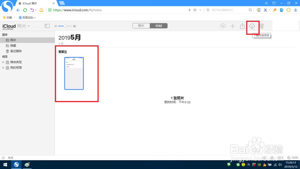Select 照片 in the library sidebar

(27, 40)
